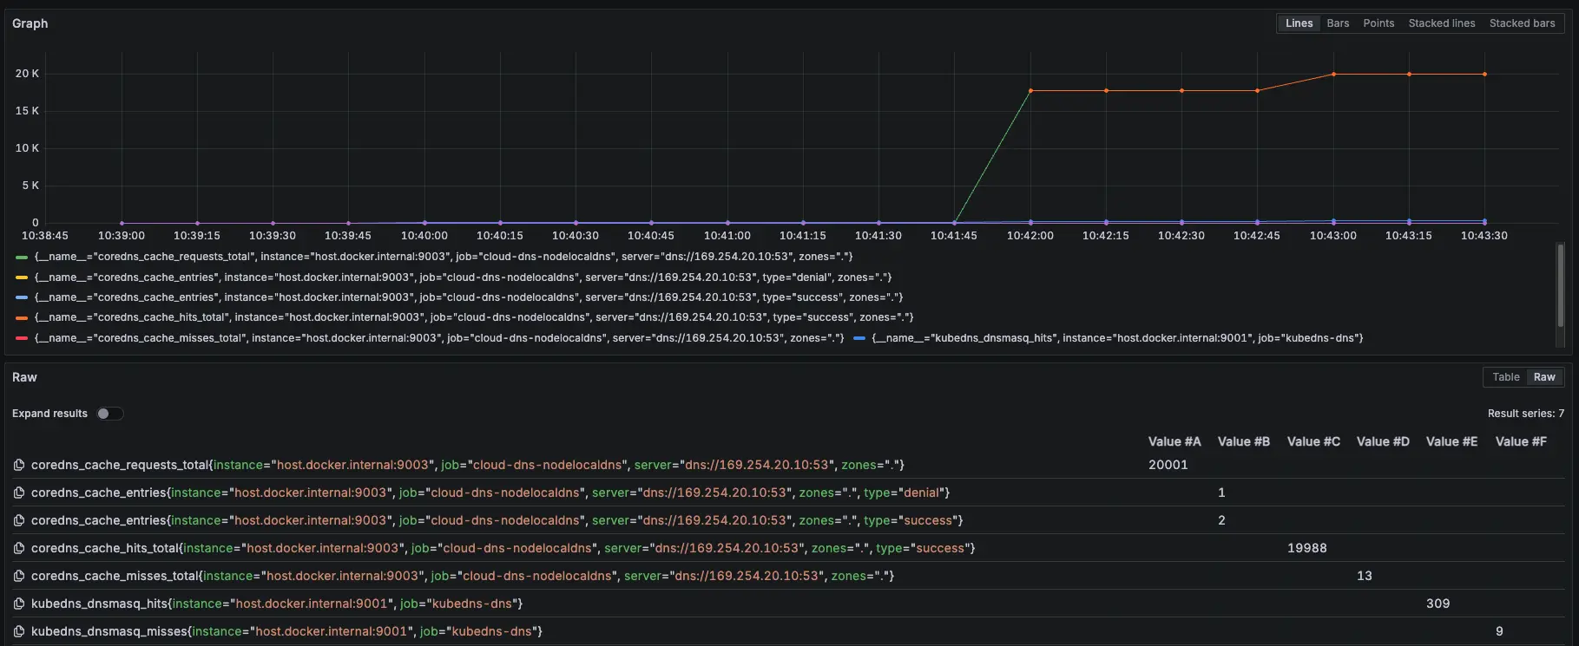Select the Lines graph style
This screenshot has width=1579, height=646.
pyautogui.click(x=1299, y=23)
